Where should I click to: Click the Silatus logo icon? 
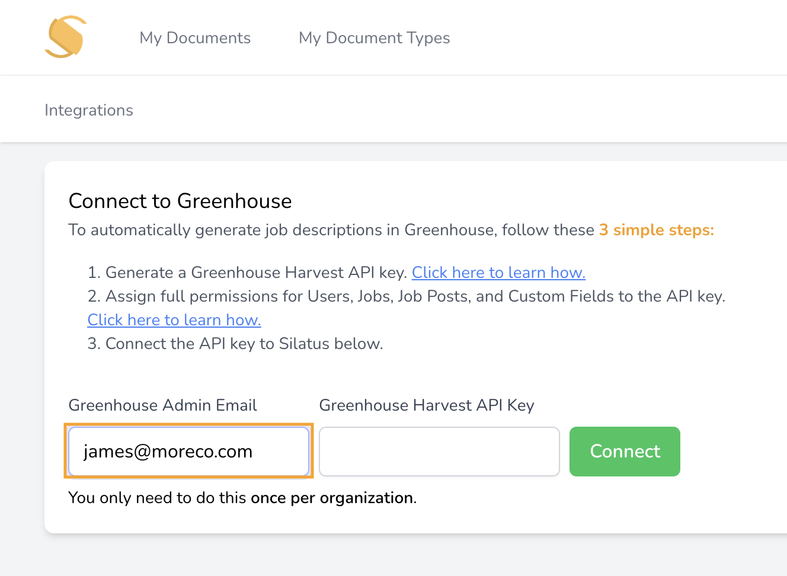pyautogui.click(x=66, y=37)
